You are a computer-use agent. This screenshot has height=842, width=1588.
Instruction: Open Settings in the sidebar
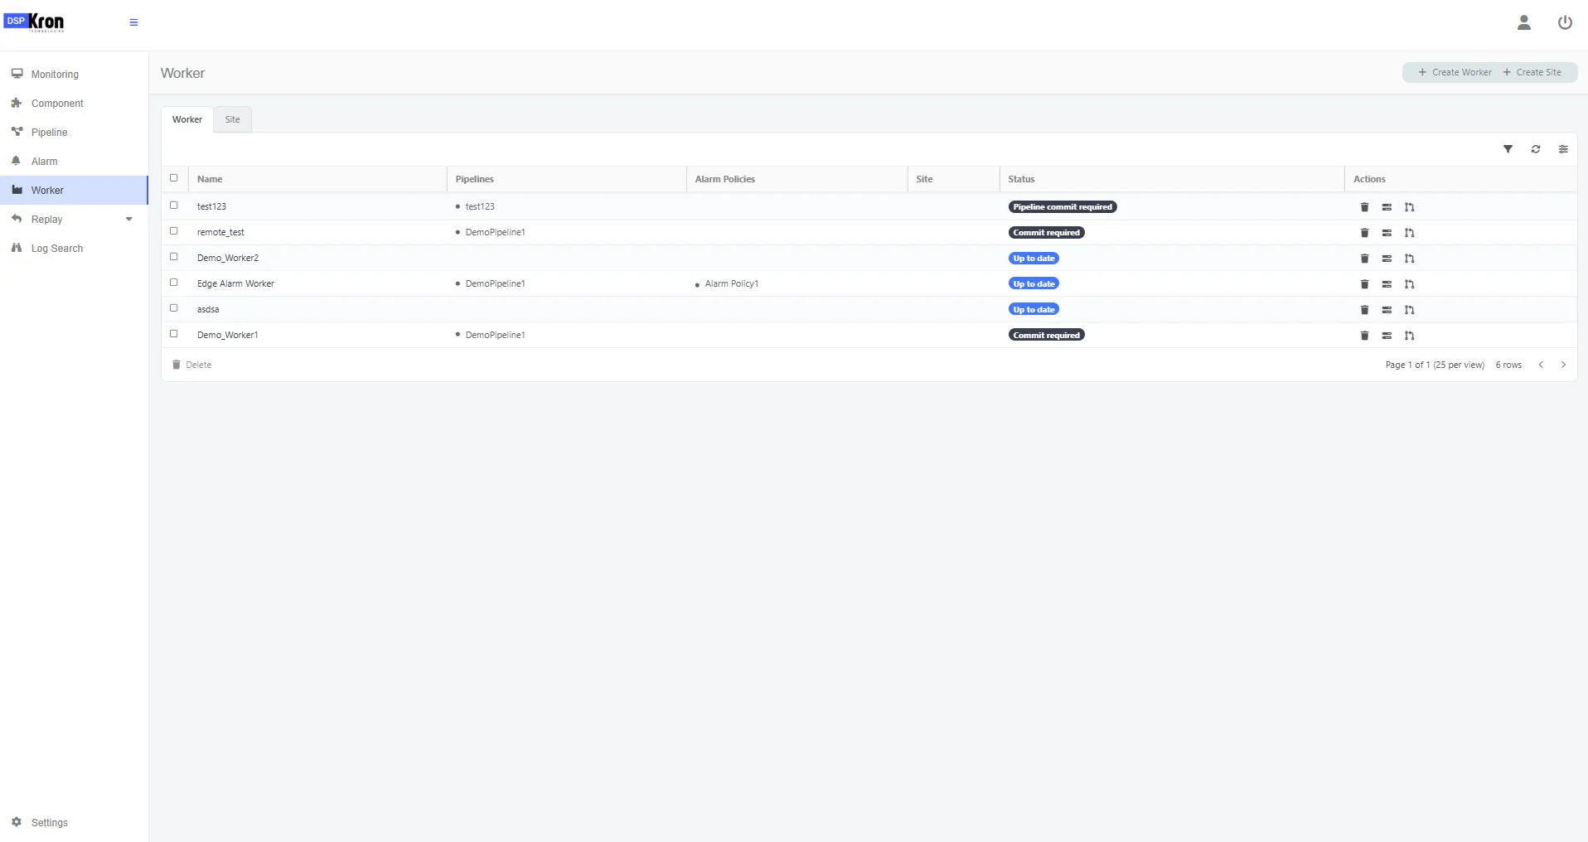click(74, 823)
